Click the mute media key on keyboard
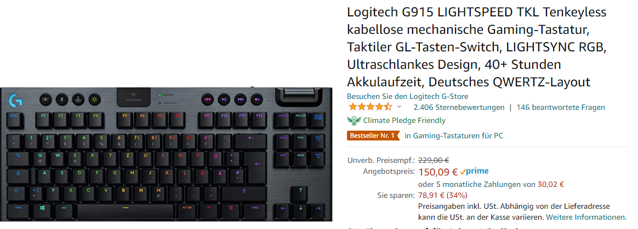The height and width of the screenshot is (229, 638). point(257,99)
